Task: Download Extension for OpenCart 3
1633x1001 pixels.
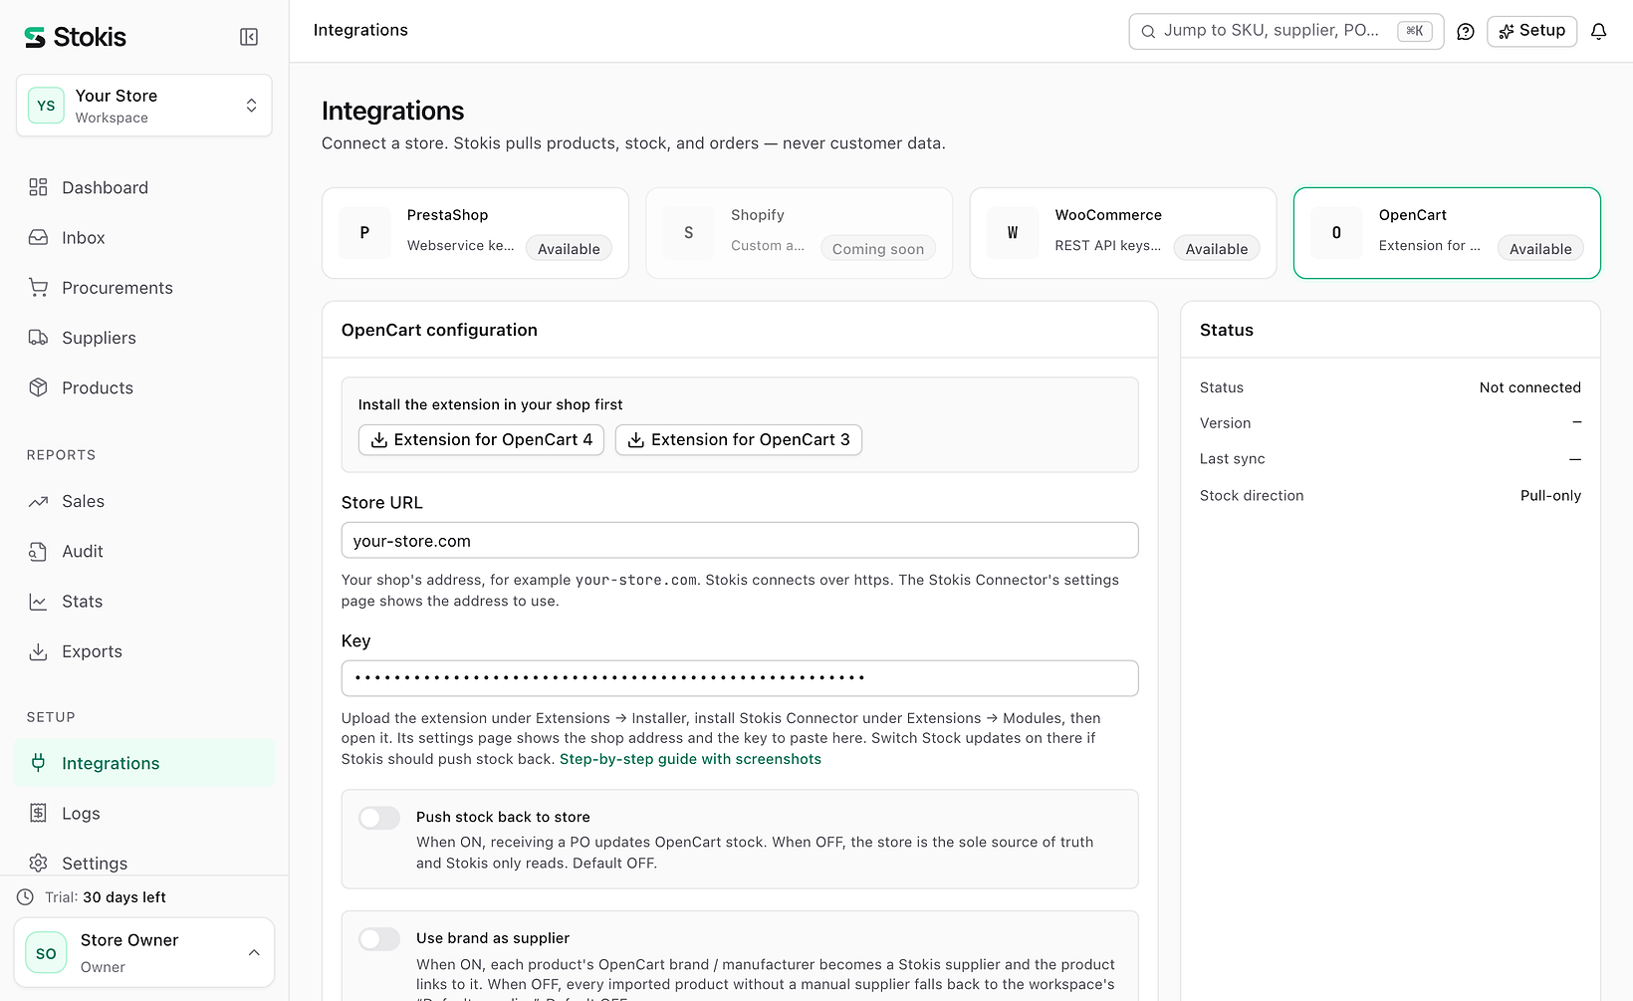Action: 739,439
